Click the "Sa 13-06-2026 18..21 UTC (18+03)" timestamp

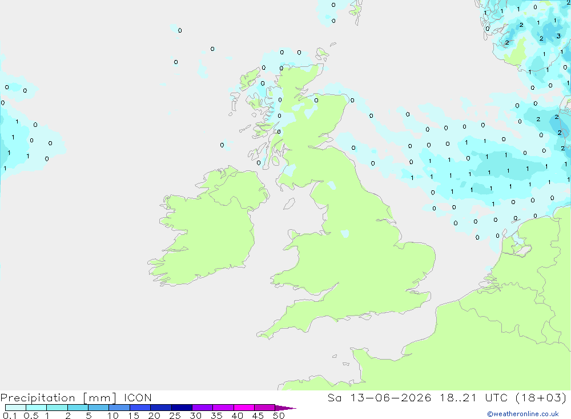447,397
